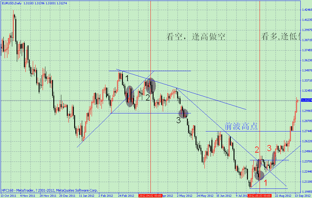Click the 1.32450 price axis label

click(307, 90)
